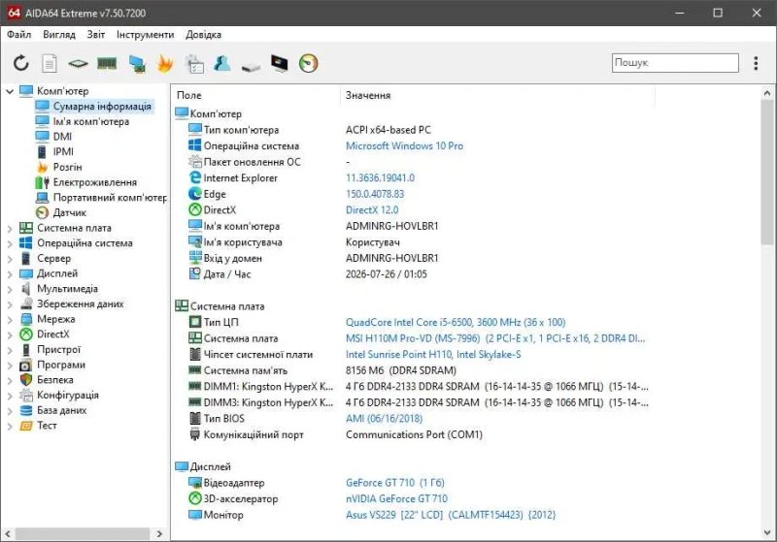Open the QuadCore Intel Core i5-6500 link
The width and height of the screenshot is (777, 542).
click(x=456, y=323)
